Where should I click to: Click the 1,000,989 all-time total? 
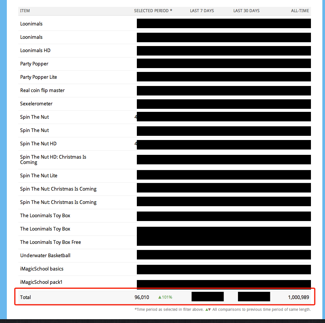click(x=298, y=297)
